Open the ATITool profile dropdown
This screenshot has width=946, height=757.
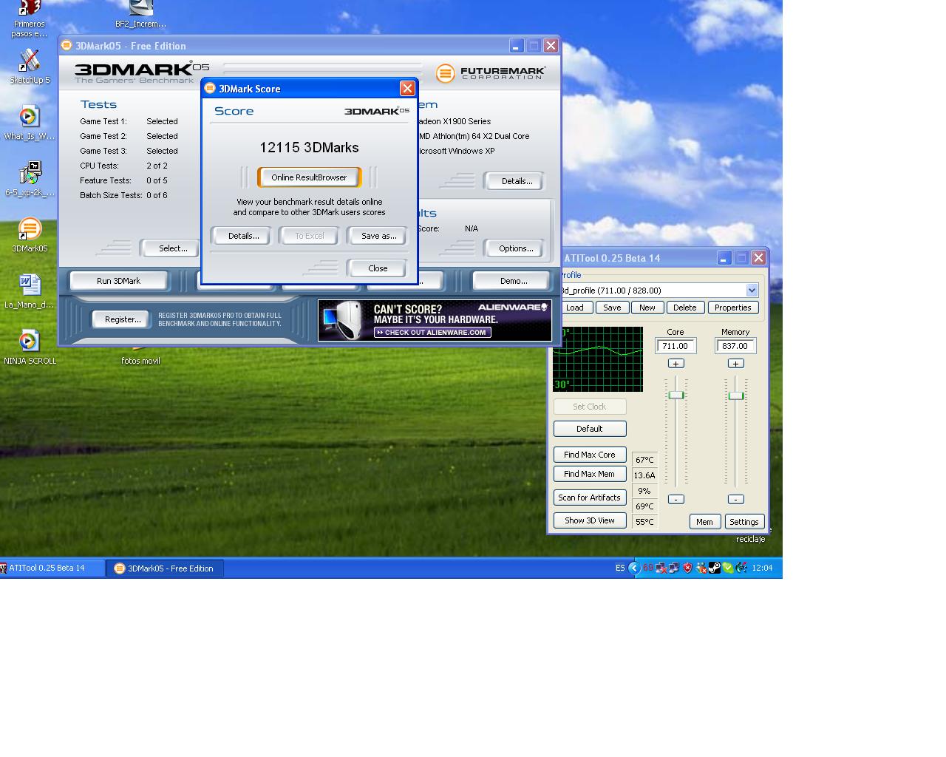tap(752, 291)
